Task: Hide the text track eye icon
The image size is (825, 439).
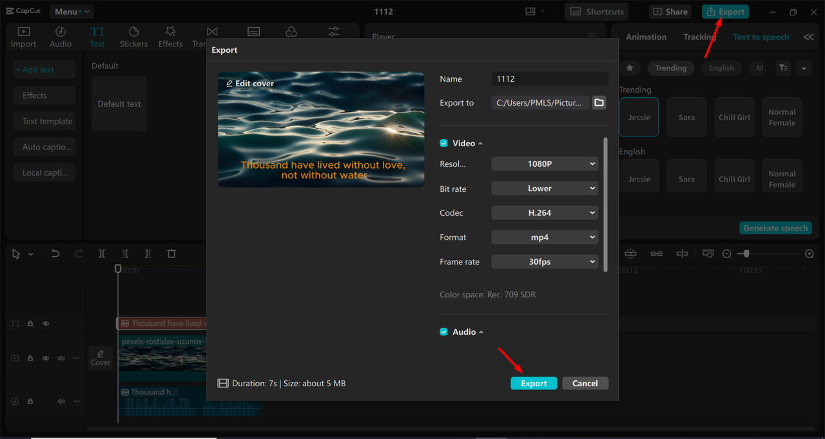Action: click(46, 324)
